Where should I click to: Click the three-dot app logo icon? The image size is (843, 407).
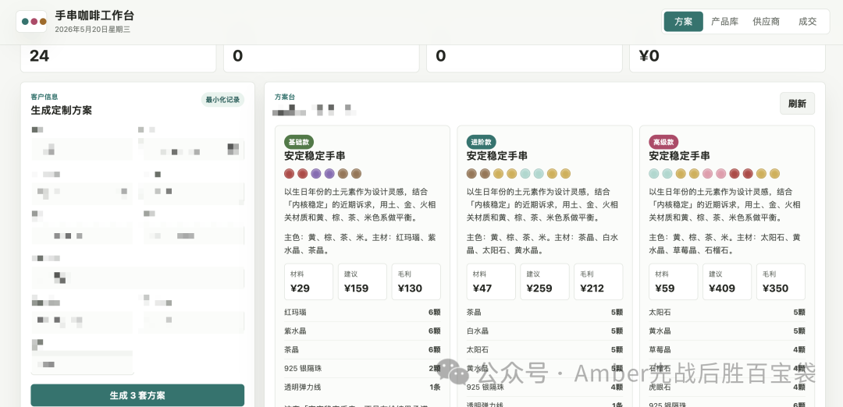point(31,22)
